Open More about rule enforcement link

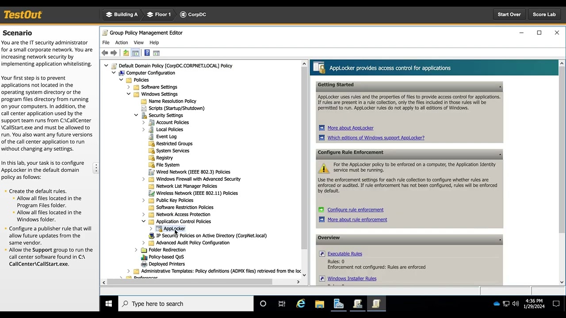click(x=357, y=220)
